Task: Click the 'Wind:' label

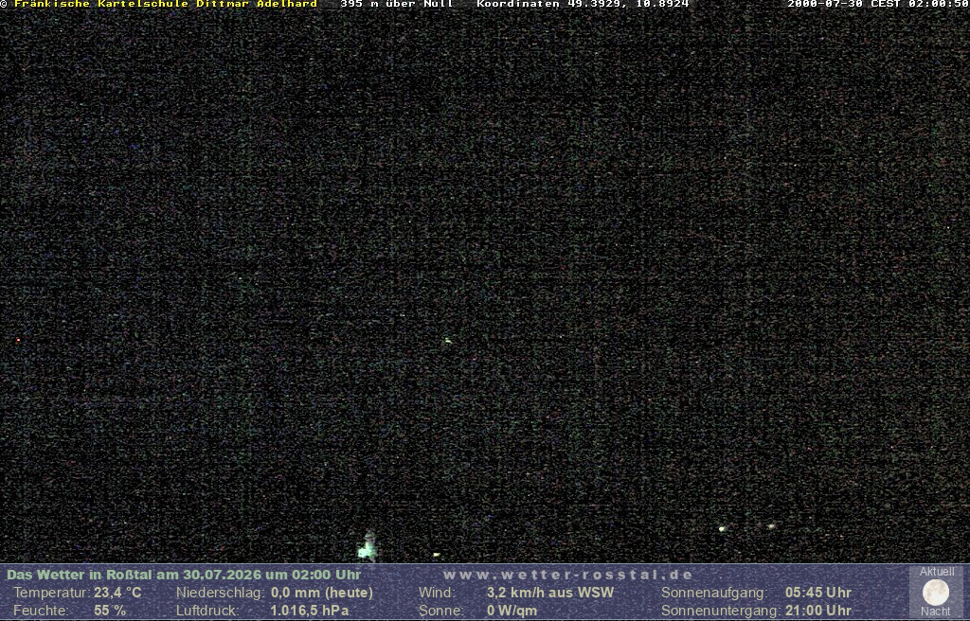Action: click(x=438, y=593)
